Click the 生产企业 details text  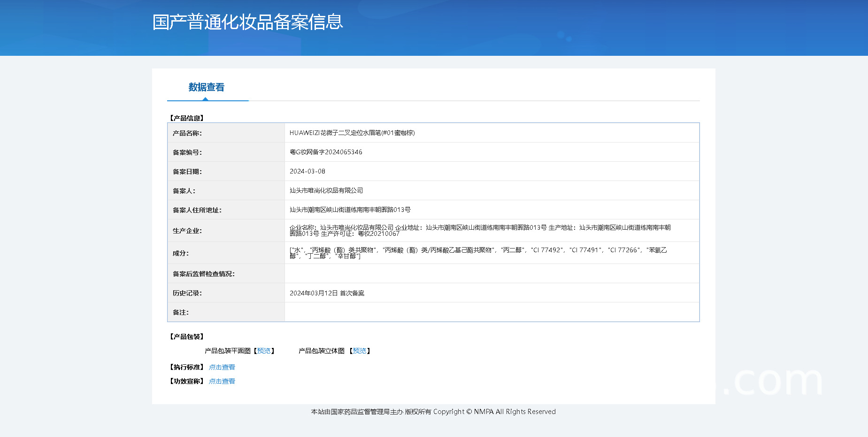(x=480, y=230)
